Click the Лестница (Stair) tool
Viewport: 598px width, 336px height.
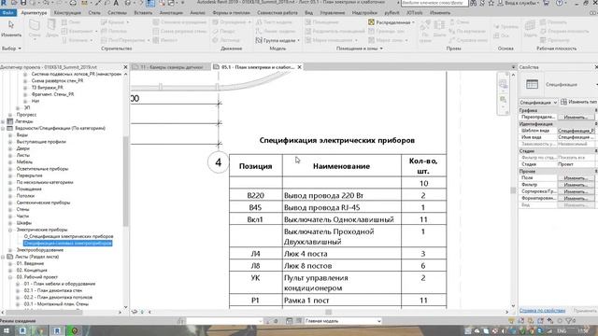click(x=226, y=40)
